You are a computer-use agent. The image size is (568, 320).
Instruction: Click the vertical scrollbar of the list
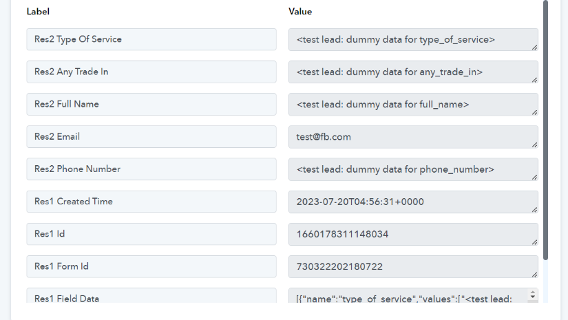545,130
